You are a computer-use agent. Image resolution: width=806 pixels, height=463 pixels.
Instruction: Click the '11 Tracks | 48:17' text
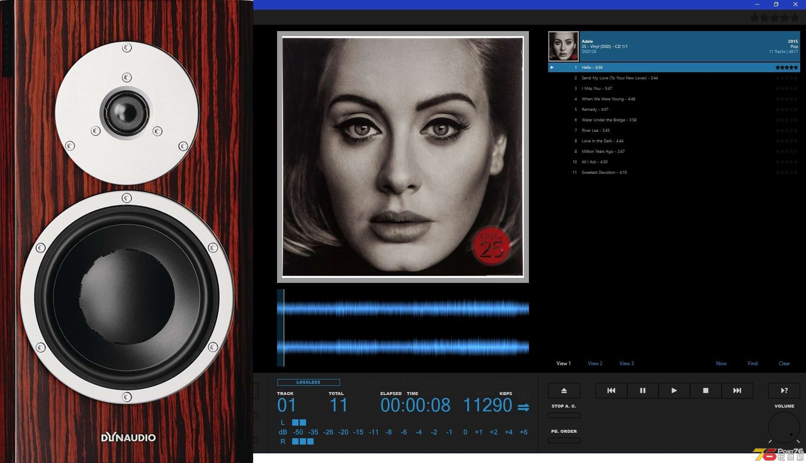tap(783, 52)
